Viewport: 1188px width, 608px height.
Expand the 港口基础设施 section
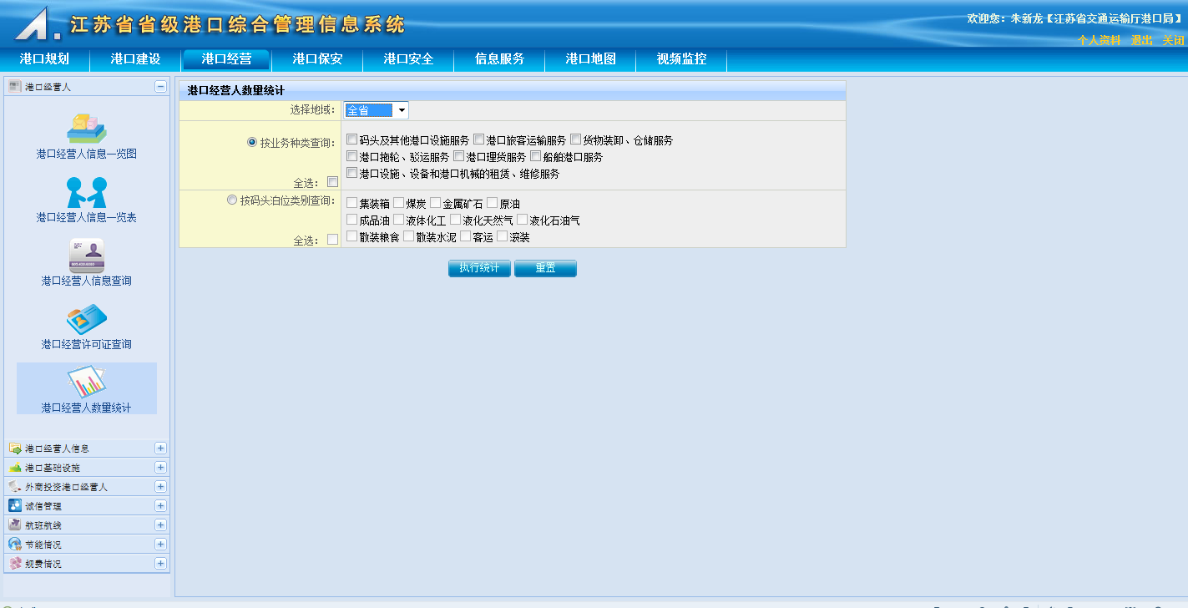(x=160, y=468)
